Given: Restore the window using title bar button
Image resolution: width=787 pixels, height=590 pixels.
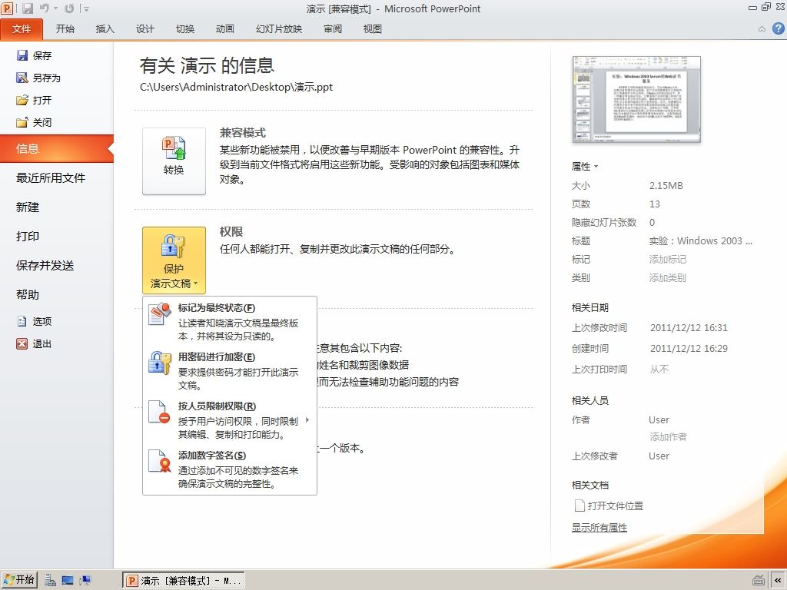Looking at the screenshot, I should point(766,7).
